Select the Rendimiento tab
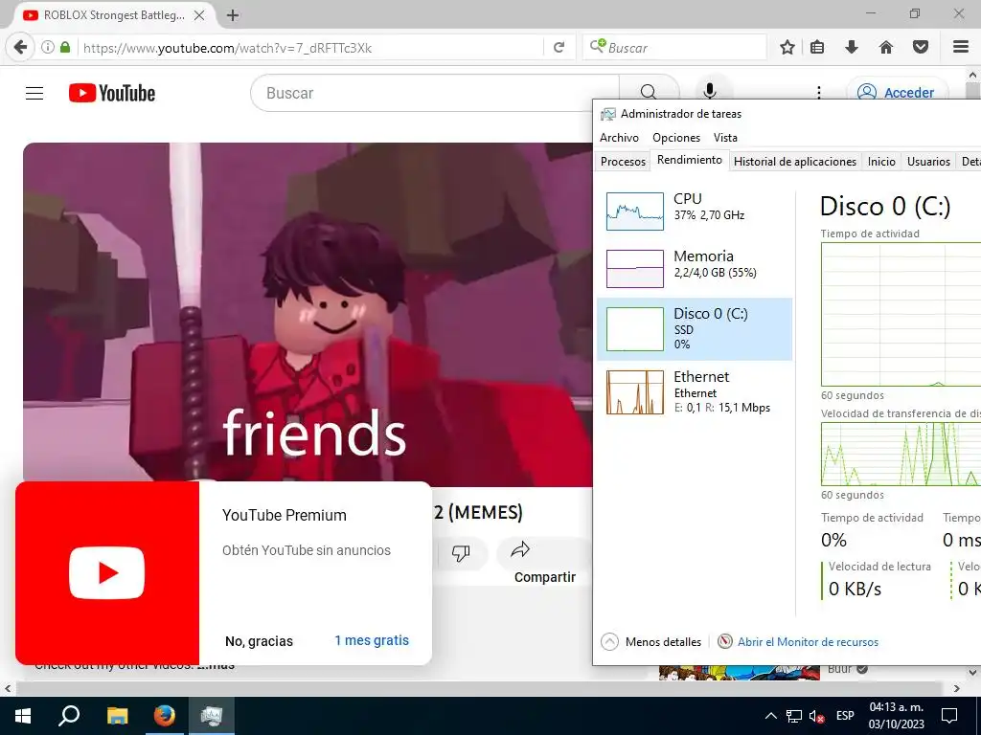The image size is (981, 735). point(690,160)
